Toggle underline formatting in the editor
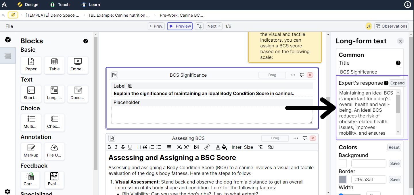 pos(130,147)
